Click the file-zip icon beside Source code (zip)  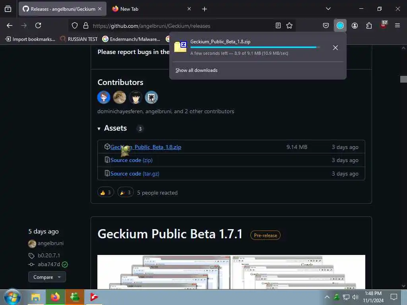click(x=107, y=160)
